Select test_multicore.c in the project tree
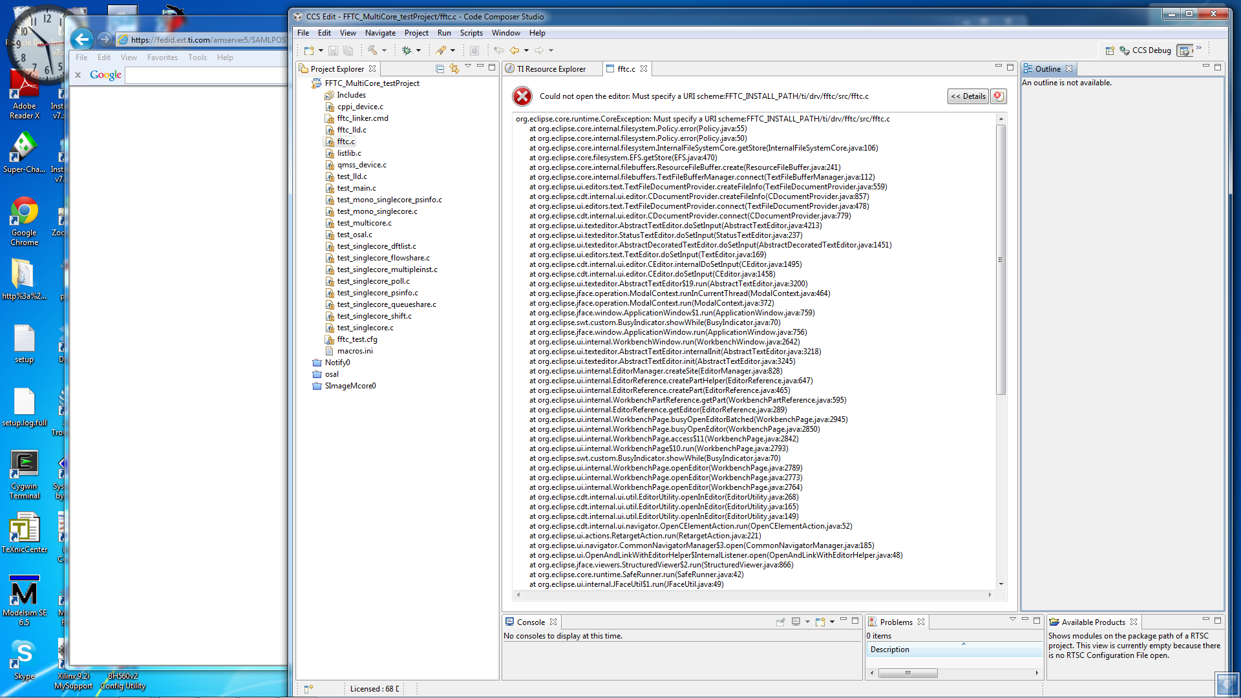 364,223
